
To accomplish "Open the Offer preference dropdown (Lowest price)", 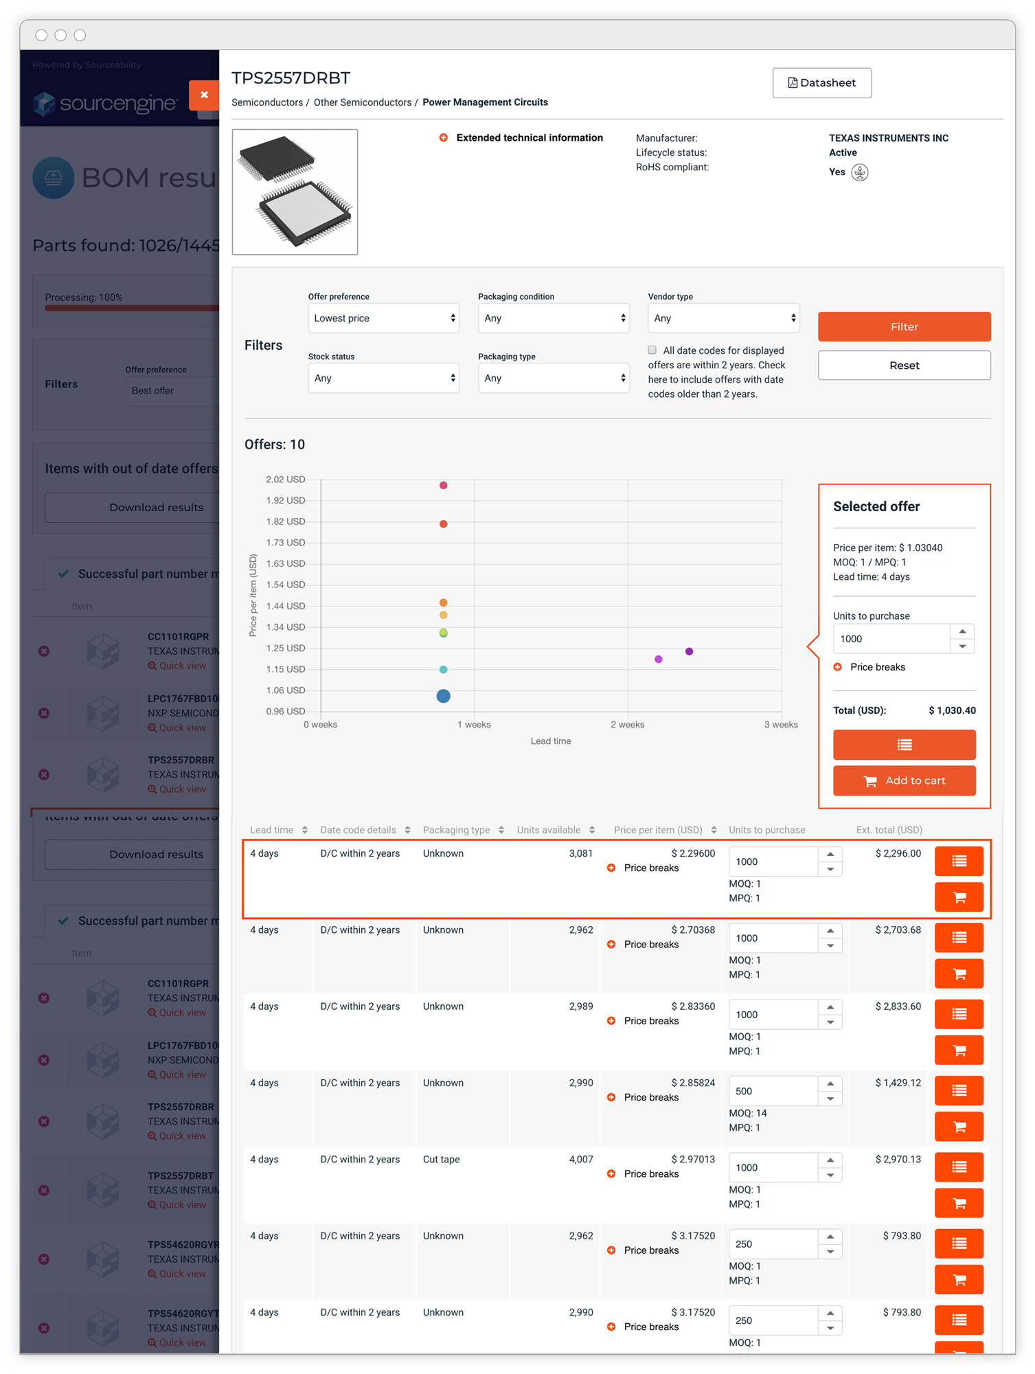I will click(x=383, y=318).
